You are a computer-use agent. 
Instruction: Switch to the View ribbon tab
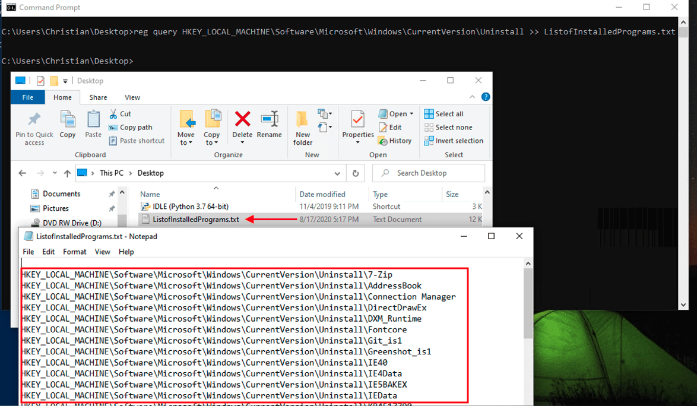point(132,97)
